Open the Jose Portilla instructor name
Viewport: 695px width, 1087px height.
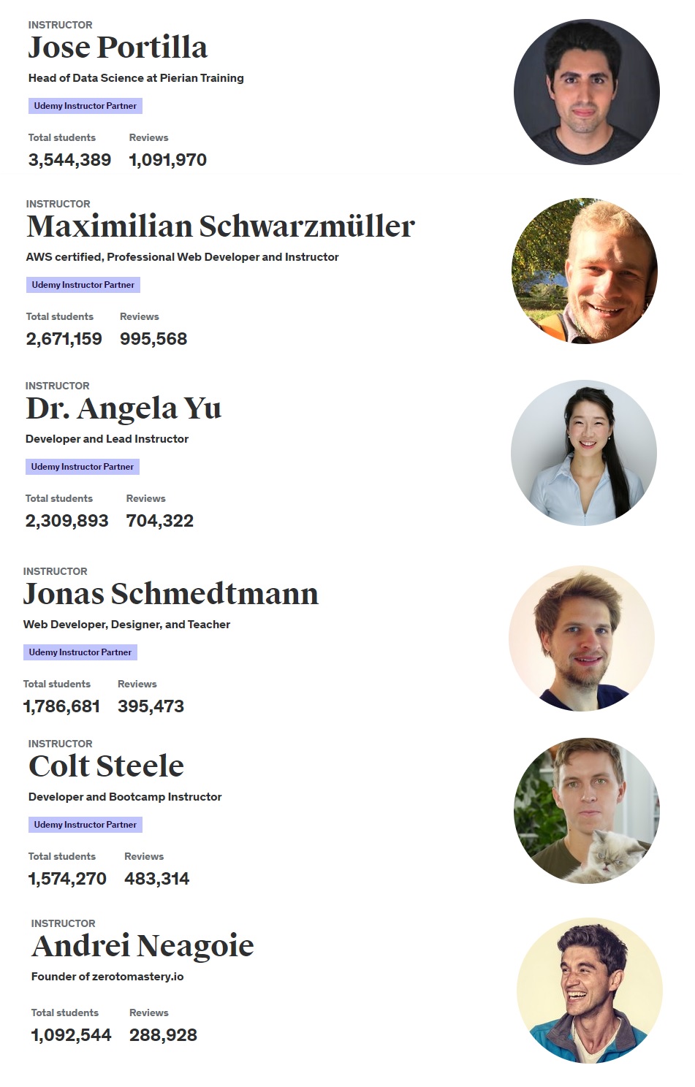[x=118, y=47]
